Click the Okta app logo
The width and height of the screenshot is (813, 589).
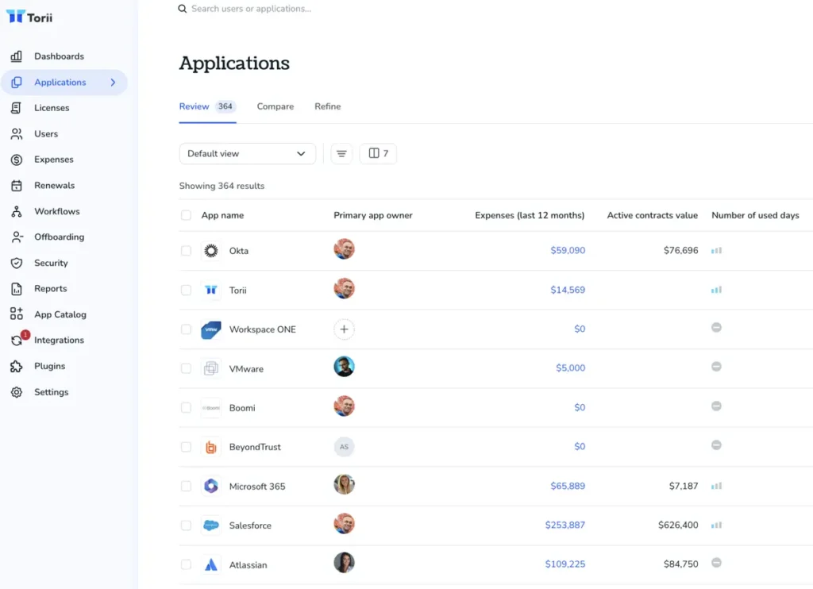211,251
